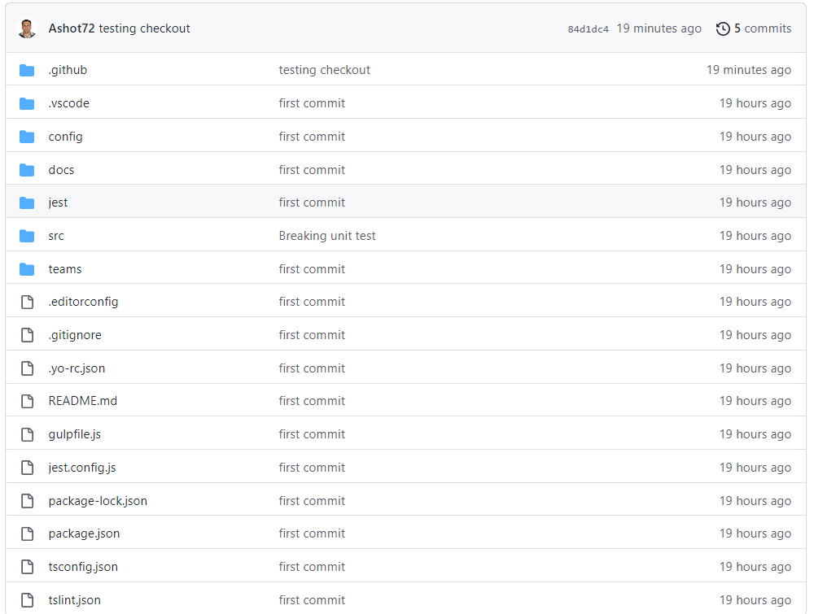
Task: Click the 'testing checkout' message in header
Action: (144, 28)
